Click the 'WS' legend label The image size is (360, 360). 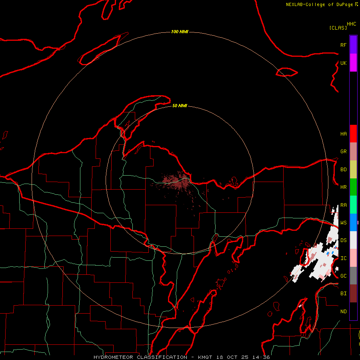pyautogui.click(x=343, y=223)
